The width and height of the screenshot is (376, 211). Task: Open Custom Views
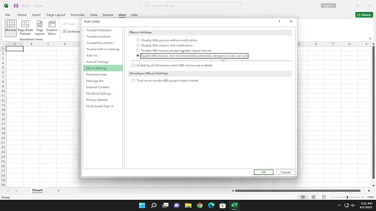[52, 28]
